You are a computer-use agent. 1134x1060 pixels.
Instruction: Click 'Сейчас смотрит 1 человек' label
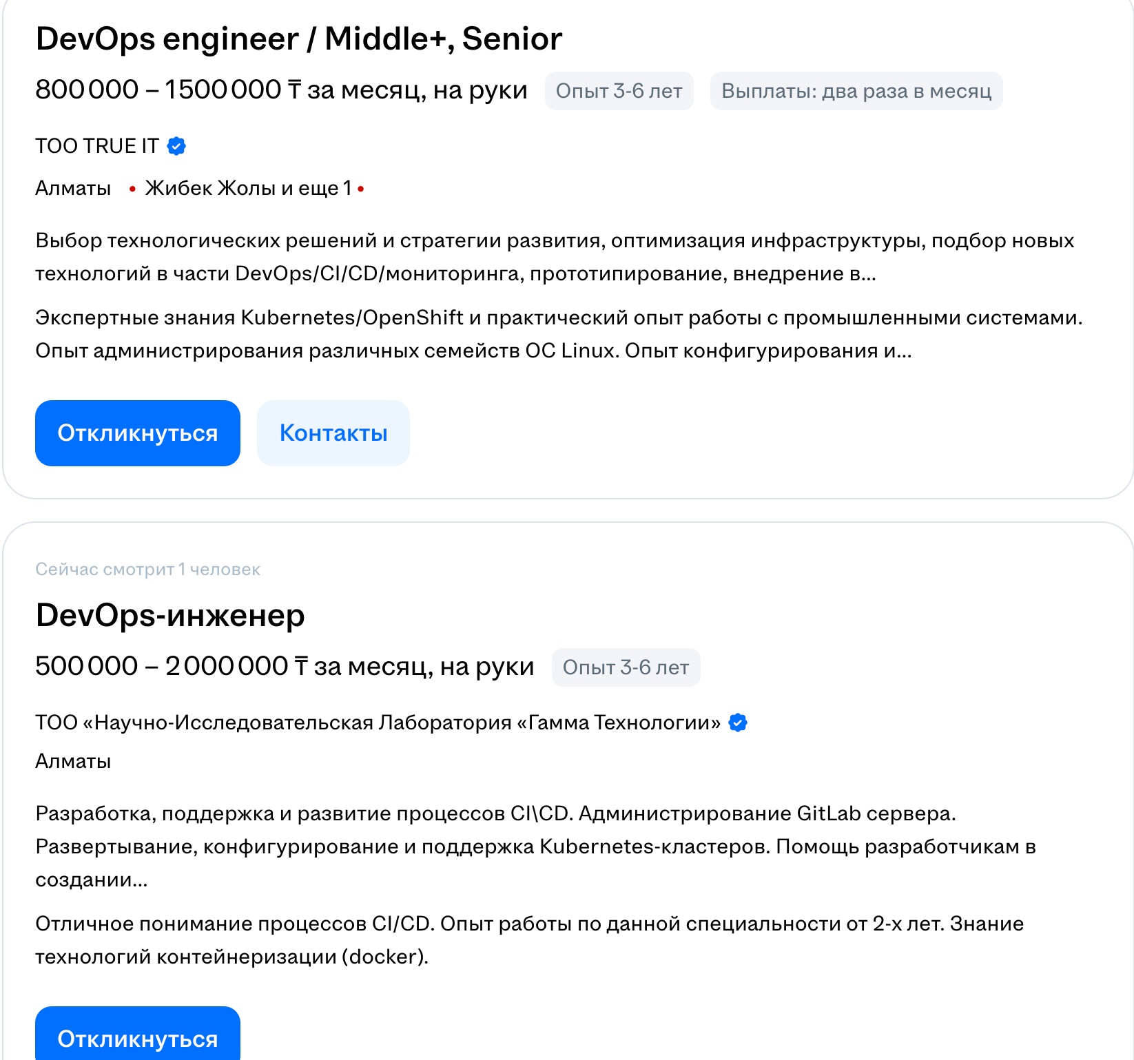[147, 570]
